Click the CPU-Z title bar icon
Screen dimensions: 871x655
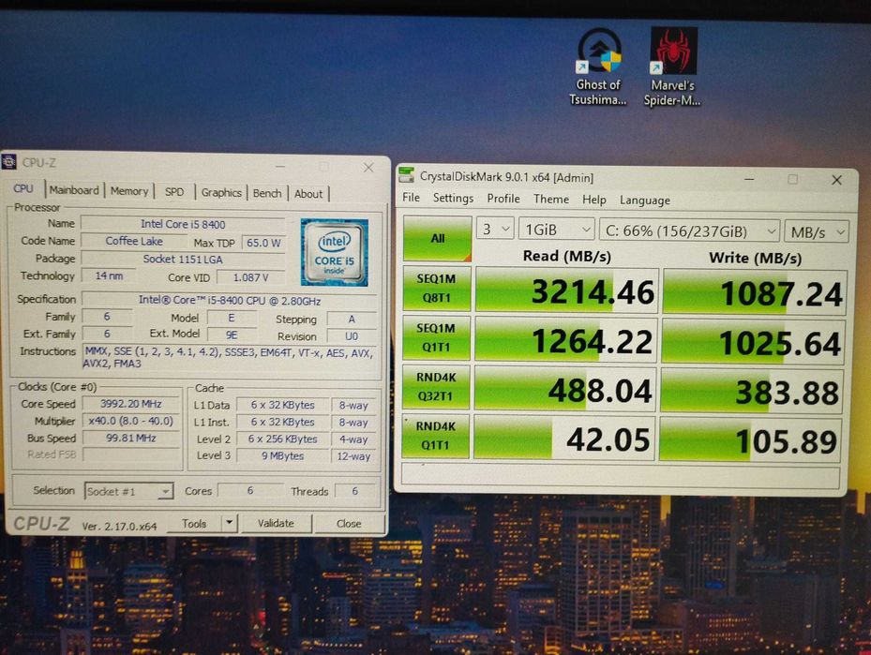click(x=9, y=162)
